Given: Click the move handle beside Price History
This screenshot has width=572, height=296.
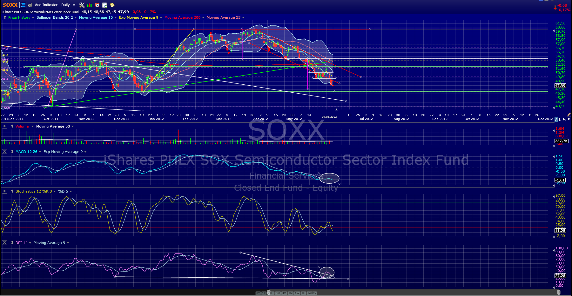Looking at the screenshot, I should tap(5, 17).
